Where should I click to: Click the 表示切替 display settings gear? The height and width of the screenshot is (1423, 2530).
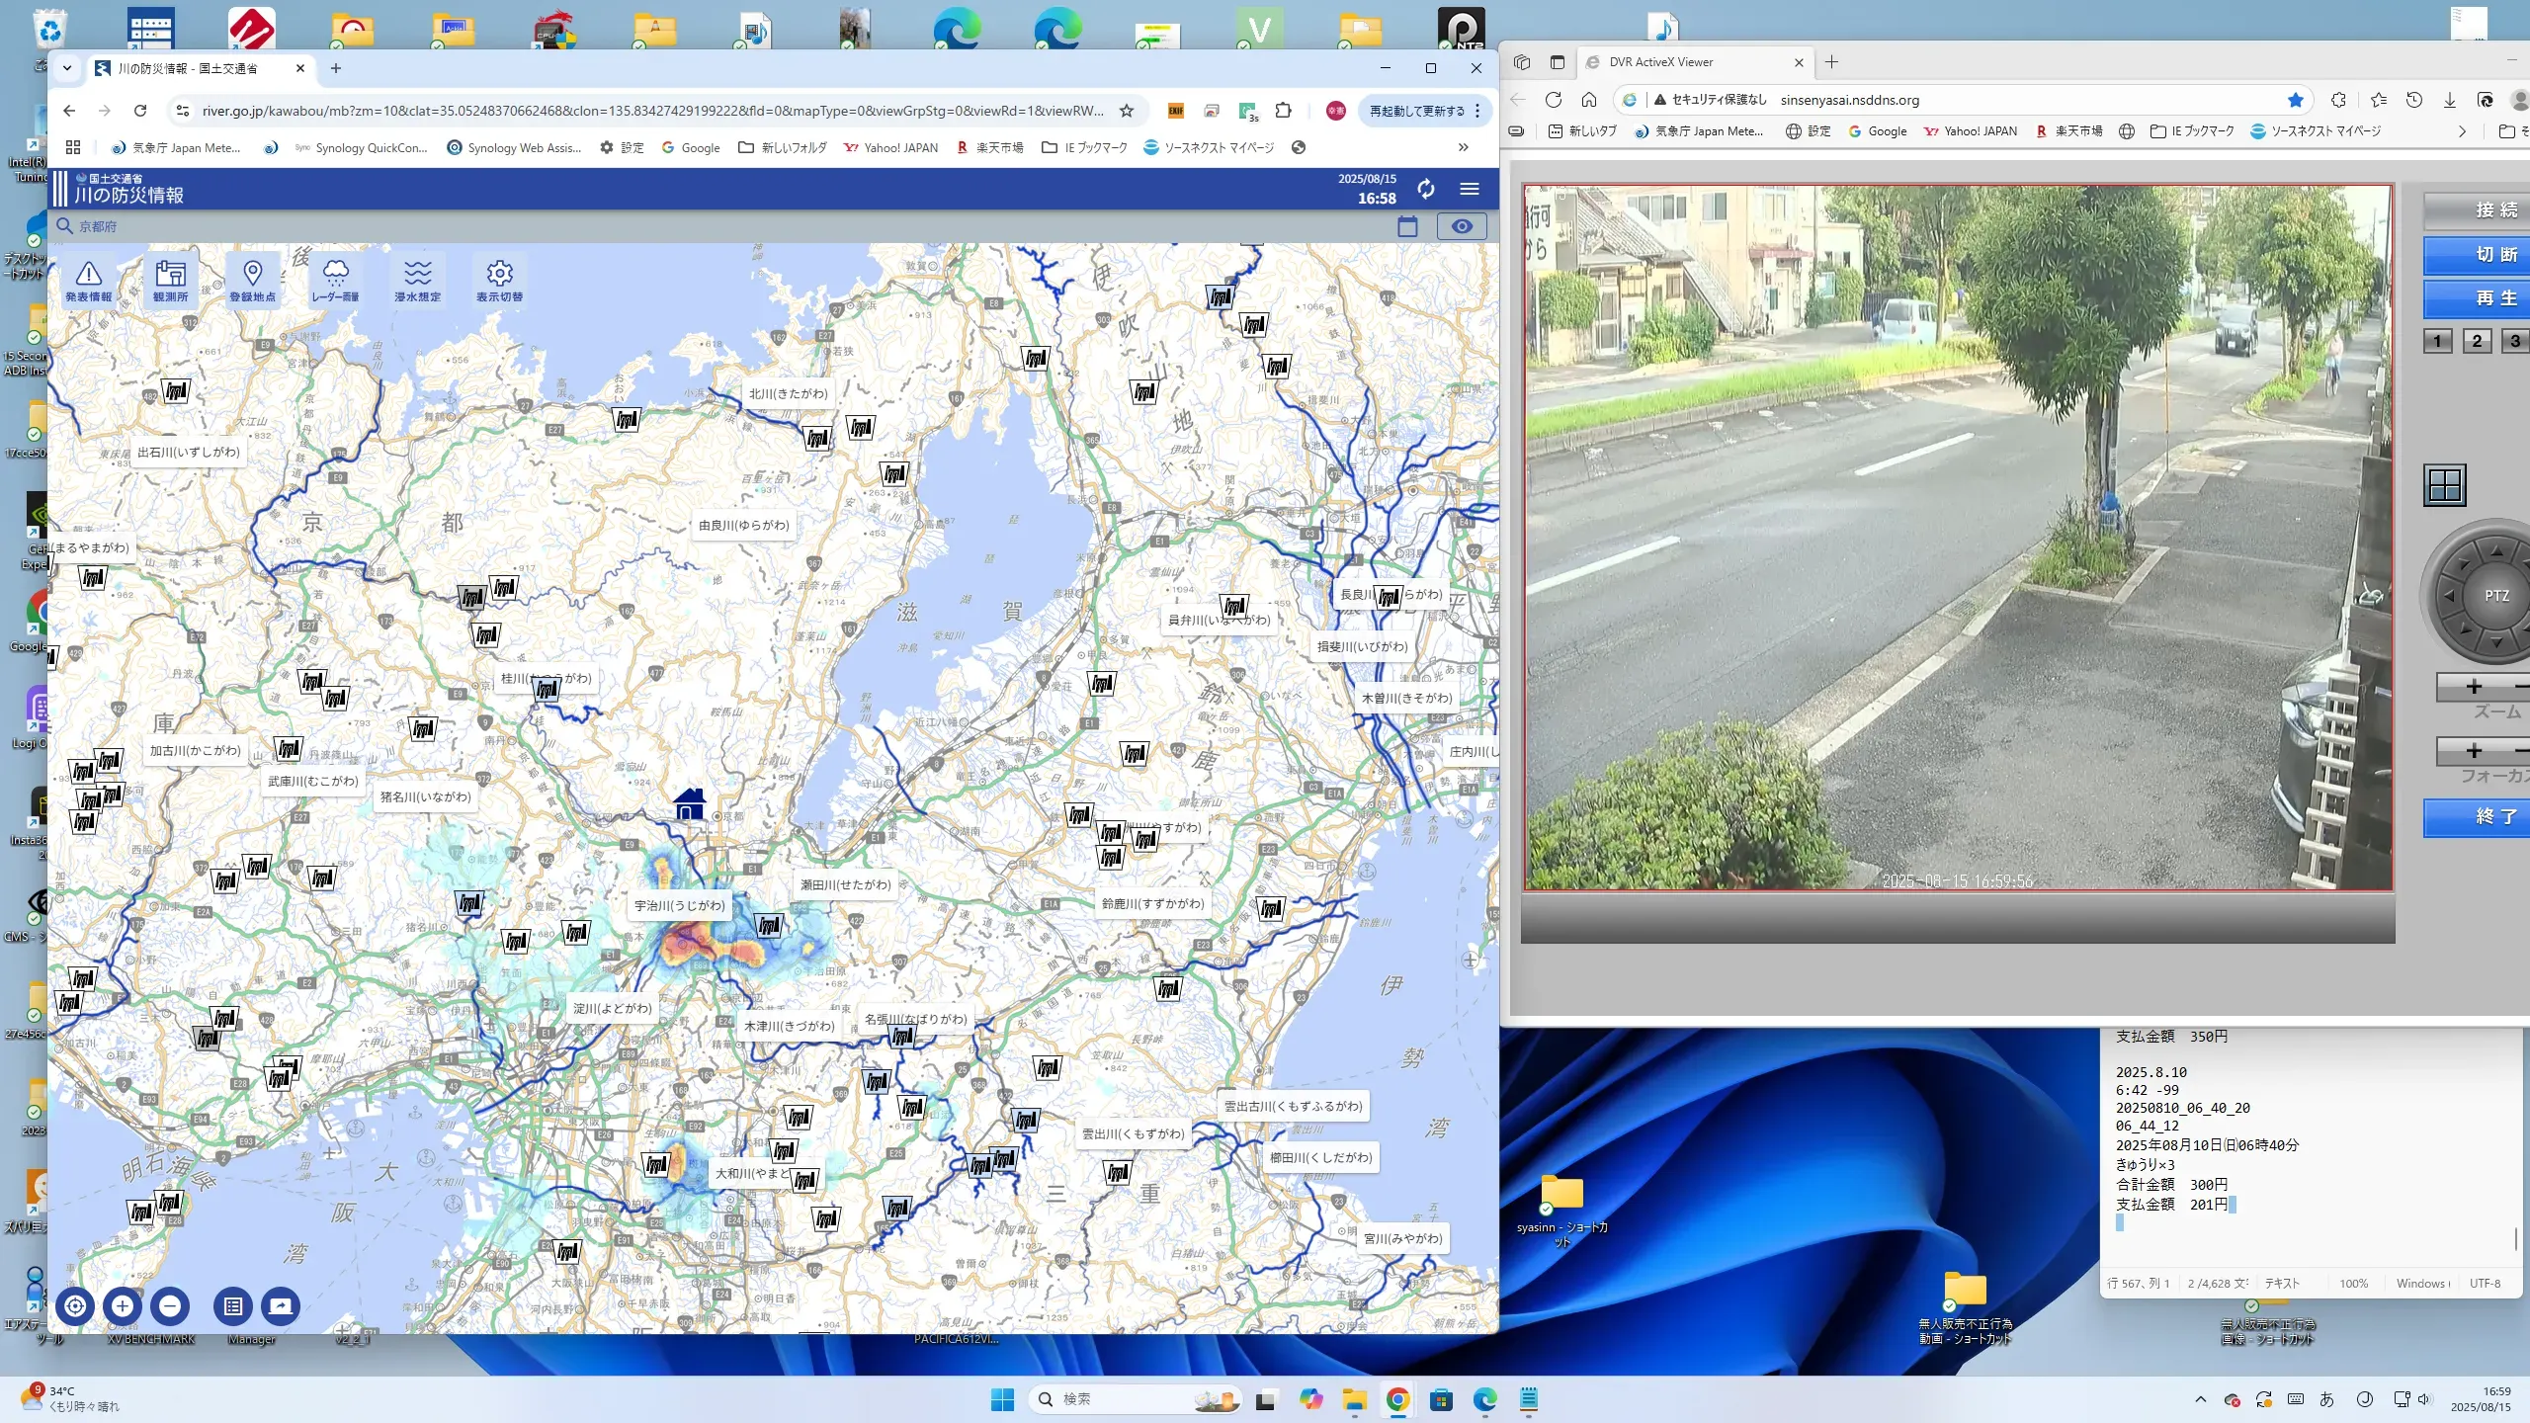[x=499, y=281]
